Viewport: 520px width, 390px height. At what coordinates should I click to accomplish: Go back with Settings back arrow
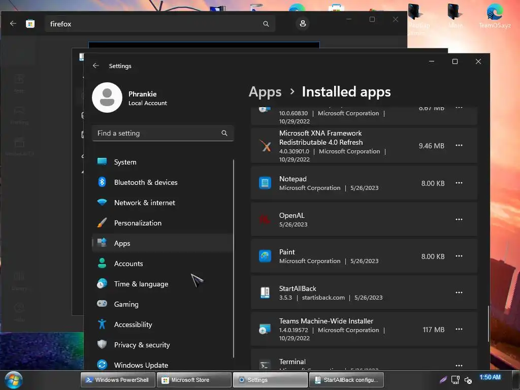click(96, 66)
